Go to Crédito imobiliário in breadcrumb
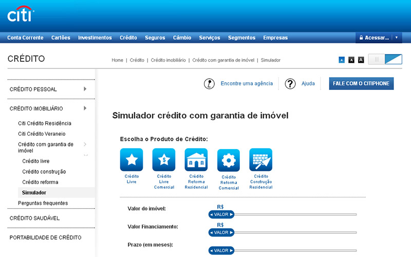Viewport: 411px width, 257px height. tap(168, 60)
